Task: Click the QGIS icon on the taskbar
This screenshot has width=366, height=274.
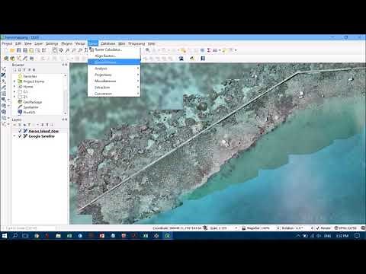Action: [x=167, y=236]
